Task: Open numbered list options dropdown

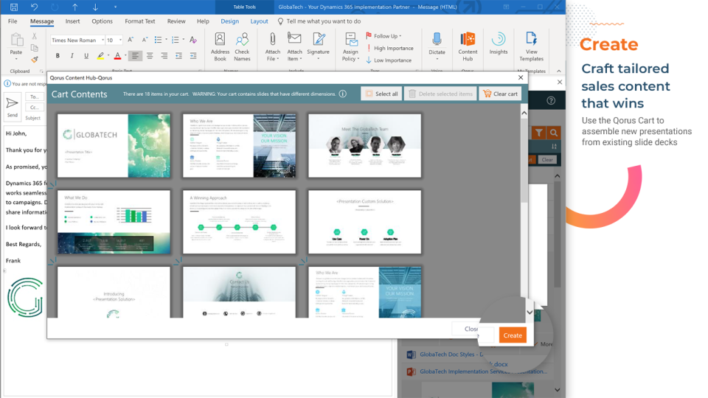Action: [184, 40]
